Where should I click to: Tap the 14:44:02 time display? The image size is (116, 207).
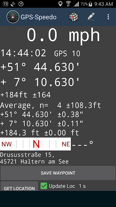pyautogui.click(x=23, y=53)
